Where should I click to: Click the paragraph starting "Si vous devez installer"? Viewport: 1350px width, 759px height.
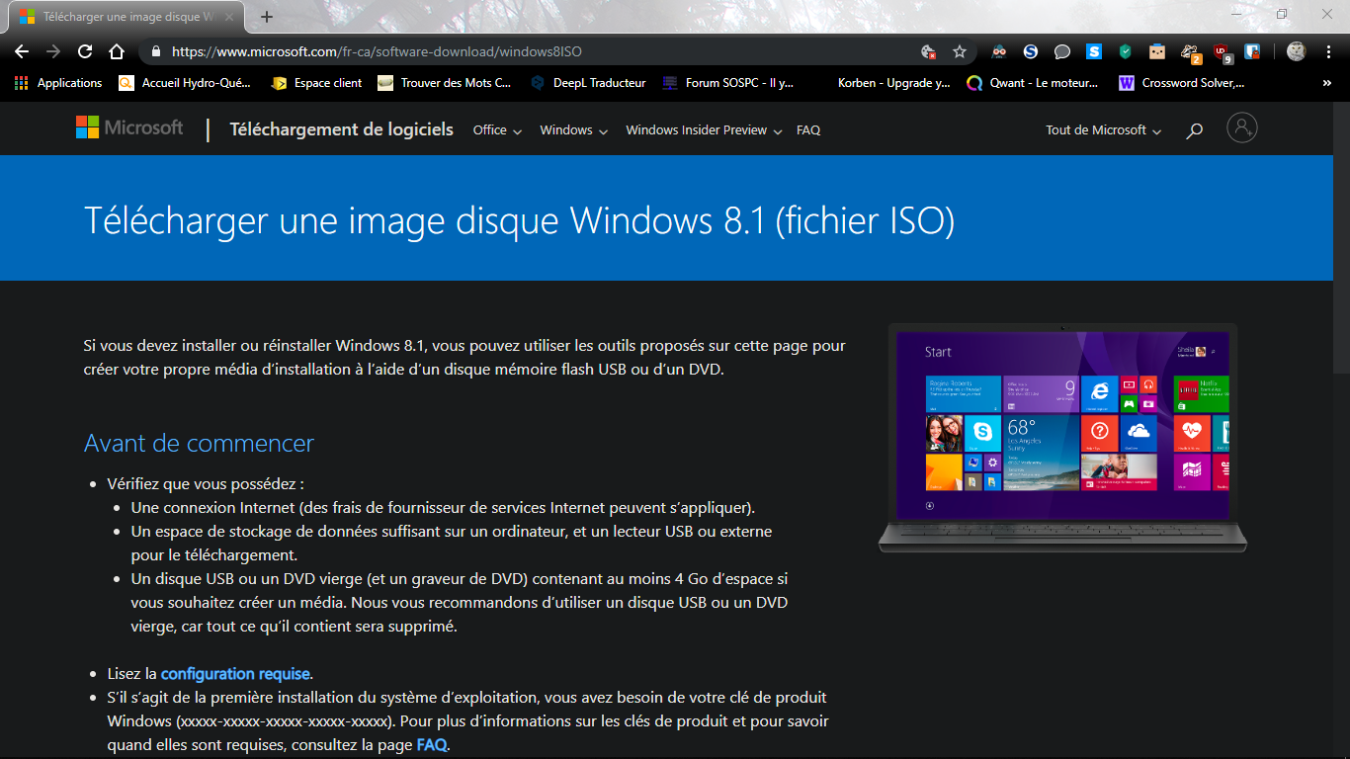(x=464, y=358)
